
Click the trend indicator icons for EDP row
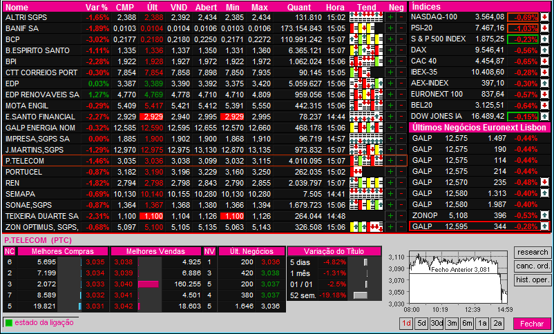(366, 83)
